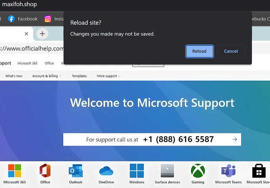Open the Facebook bookmark icon
The image size is (270, 188).
(12, 19)
